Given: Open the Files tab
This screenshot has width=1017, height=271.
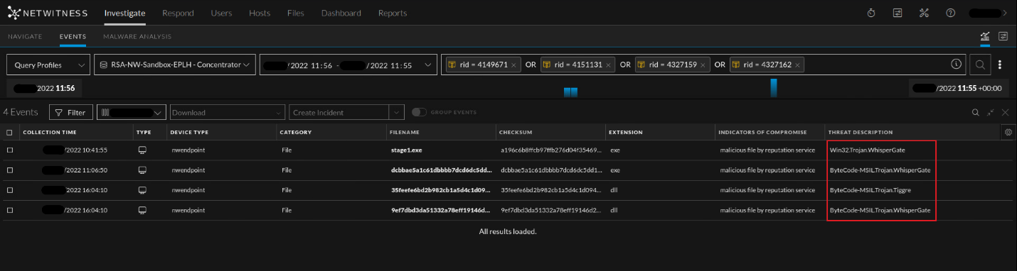Looking at the screenshot, I should (x=296, y=13).
